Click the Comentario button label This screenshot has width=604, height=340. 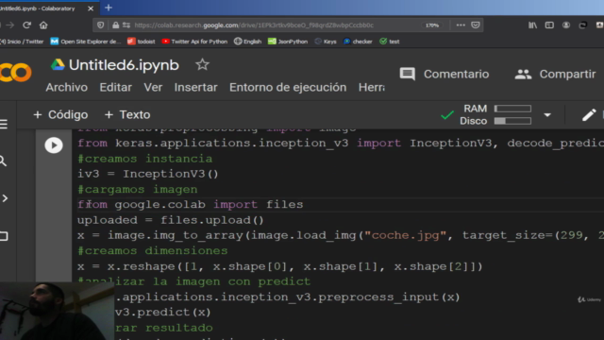[457, 74]
